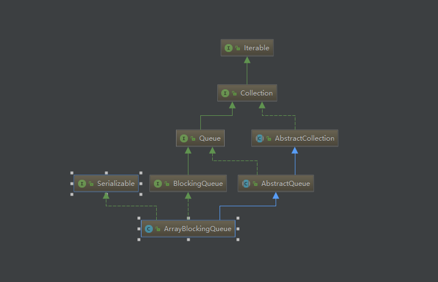Select the BlockingQueue node label
This screenshot has height=282, width=438.
(x=198, y=184)
